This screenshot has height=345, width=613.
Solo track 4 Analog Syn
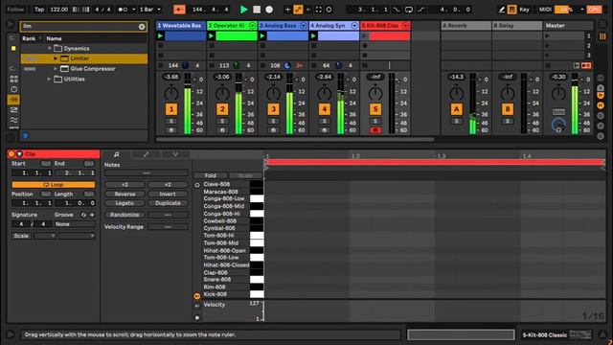tap(324, 122)
